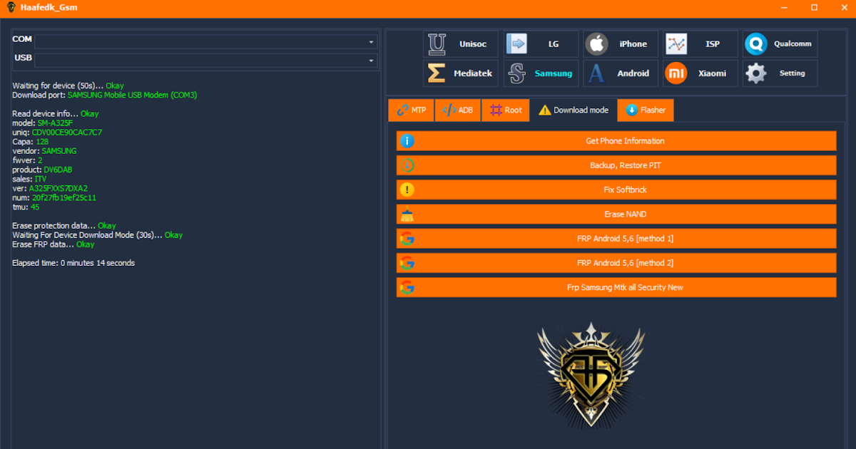Switch to the ADB tab
Image resolution: width=856 pixels, height=449 pixels.
[x=457, y=110]
